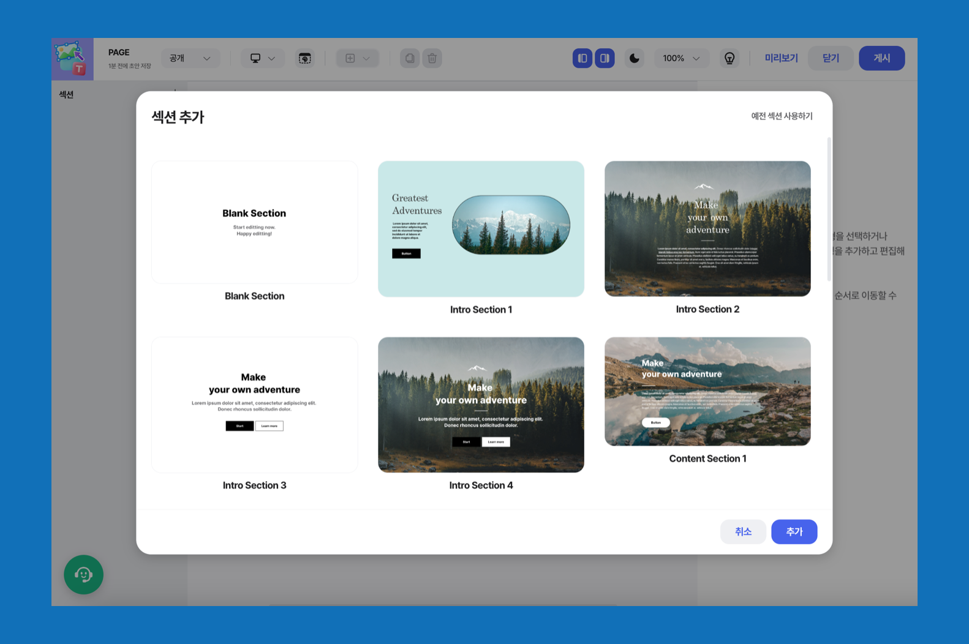Click the duplicate (copy) icon
The height and width of the screenshot is (644, 969).
410,58
